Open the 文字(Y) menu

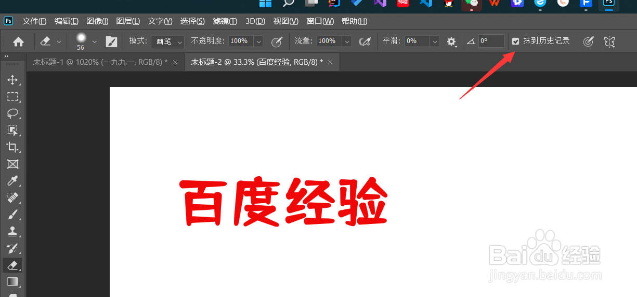coord(160,21)
